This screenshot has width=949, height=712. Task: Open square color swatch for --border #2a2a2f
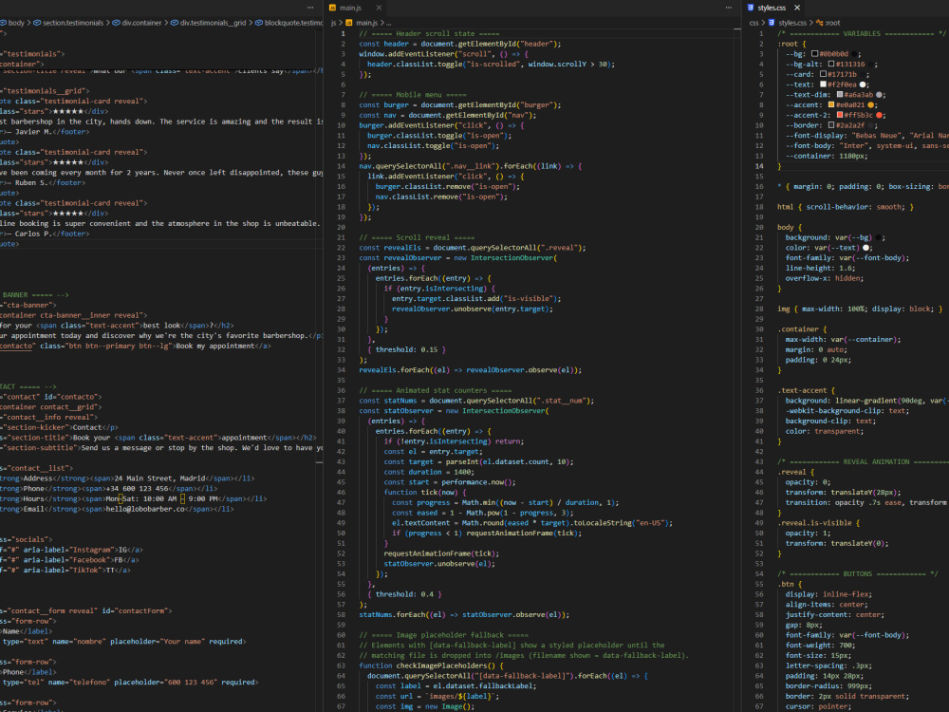831,125
